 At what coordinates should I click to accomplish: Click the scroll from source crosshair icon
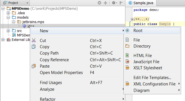[x=99, y=3]
